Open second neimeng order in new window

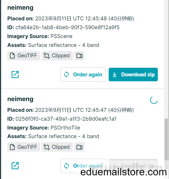coord(15,166)
